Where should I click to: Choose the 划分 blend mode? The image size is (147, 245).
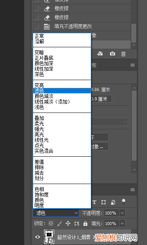pos(62,178)
